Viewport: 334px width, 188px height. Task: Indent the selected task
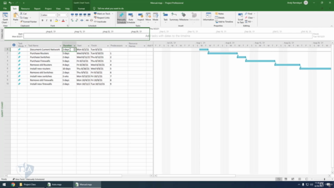pos(77,20)
